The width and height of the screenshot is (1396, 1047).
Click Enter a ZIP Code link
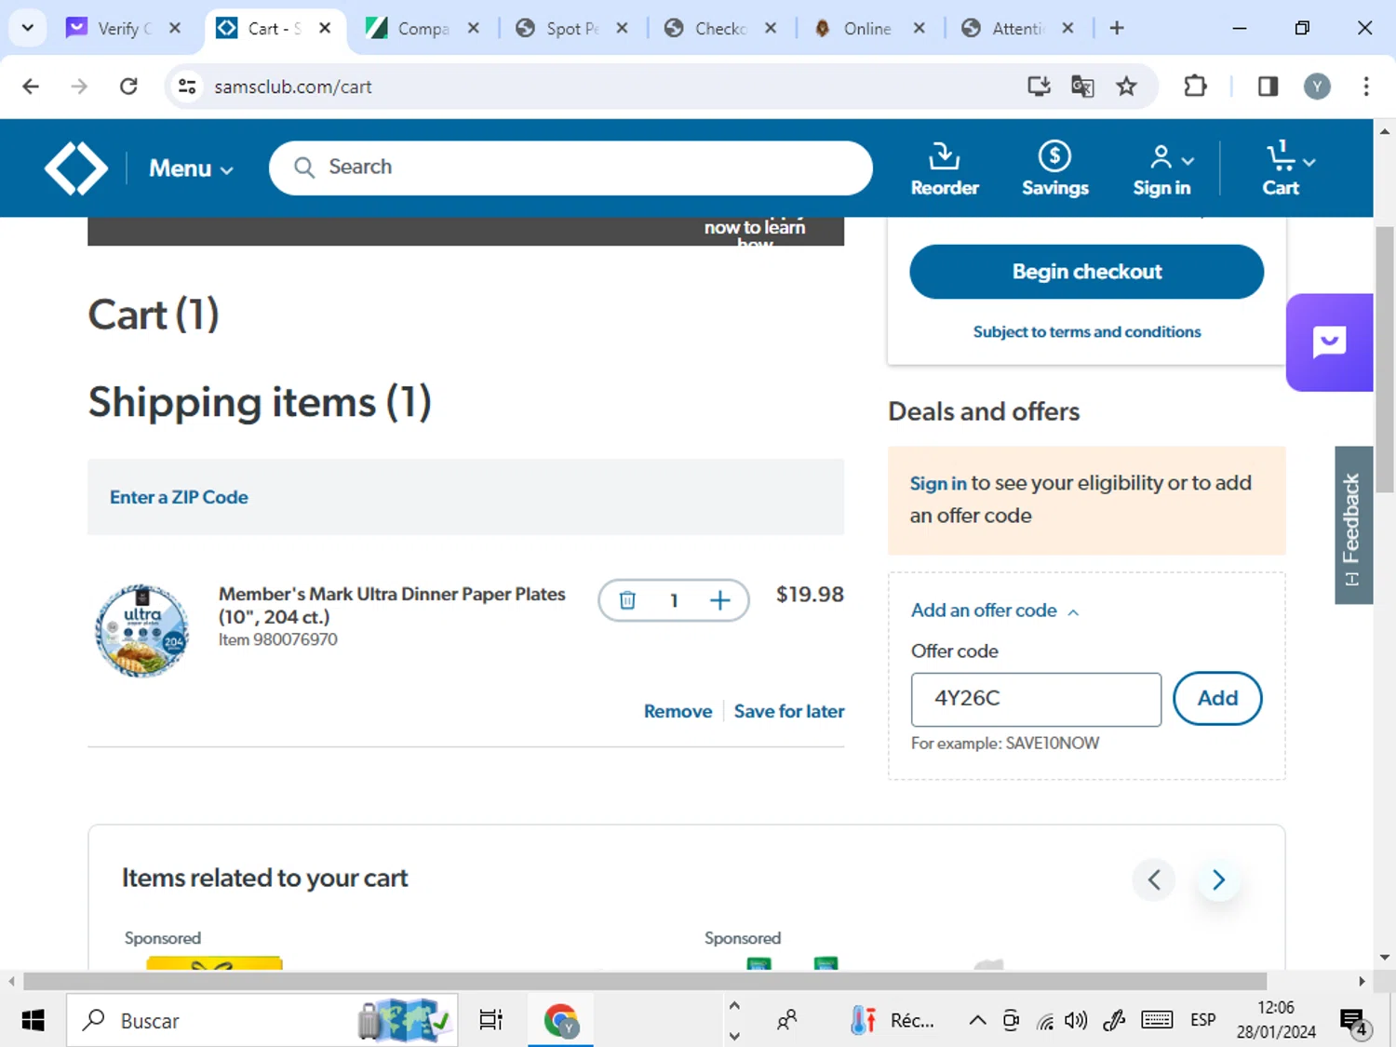click(x=179, y=497)
